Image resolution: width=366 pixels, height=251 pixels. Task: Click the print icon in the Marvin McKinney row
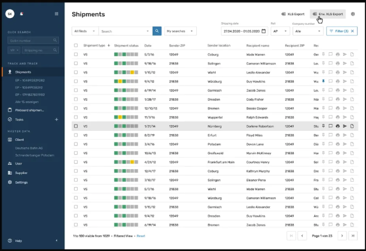[x=338, y=153]
